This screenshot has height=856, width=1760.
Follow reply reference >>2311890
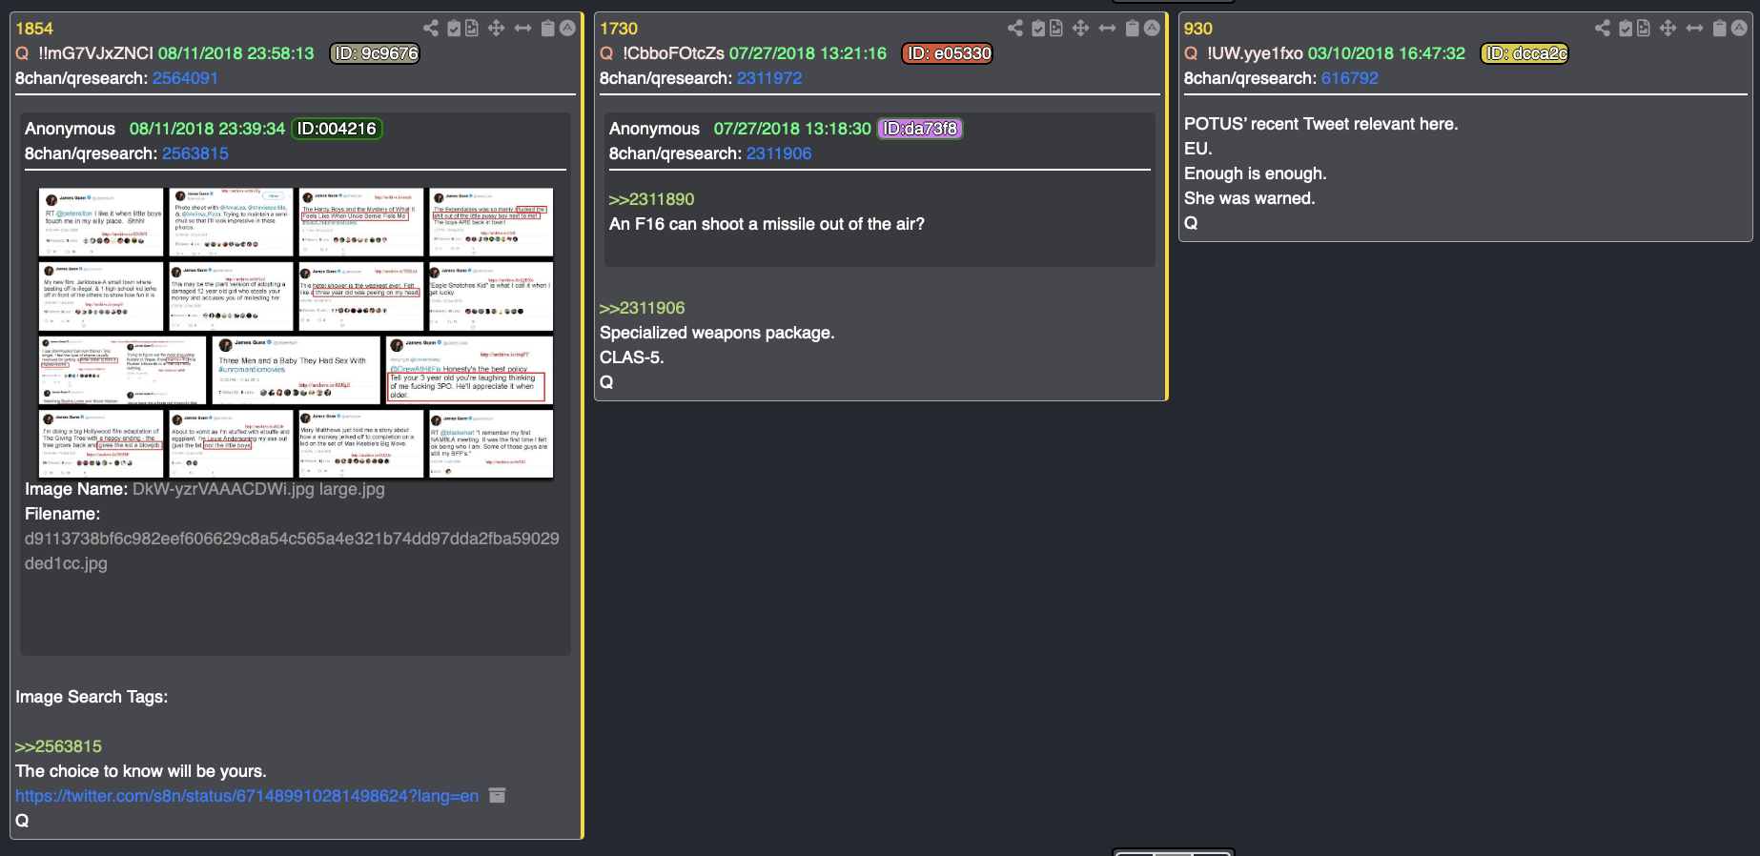652,199
